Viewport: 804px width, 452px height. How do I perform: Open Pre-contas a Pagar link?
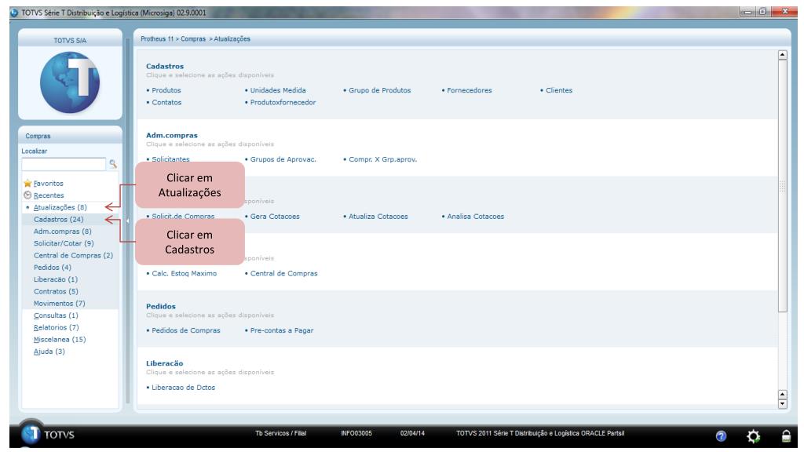[x=282, y=330]
